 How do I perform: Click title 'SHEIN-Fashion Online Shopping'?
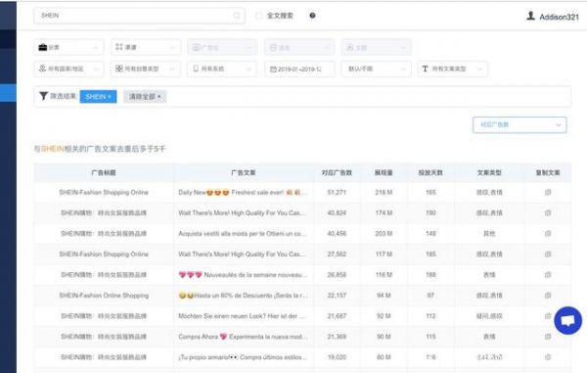(x=104, y=295)
